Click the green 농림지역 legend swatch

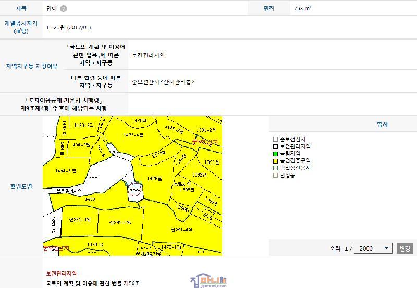276,154
